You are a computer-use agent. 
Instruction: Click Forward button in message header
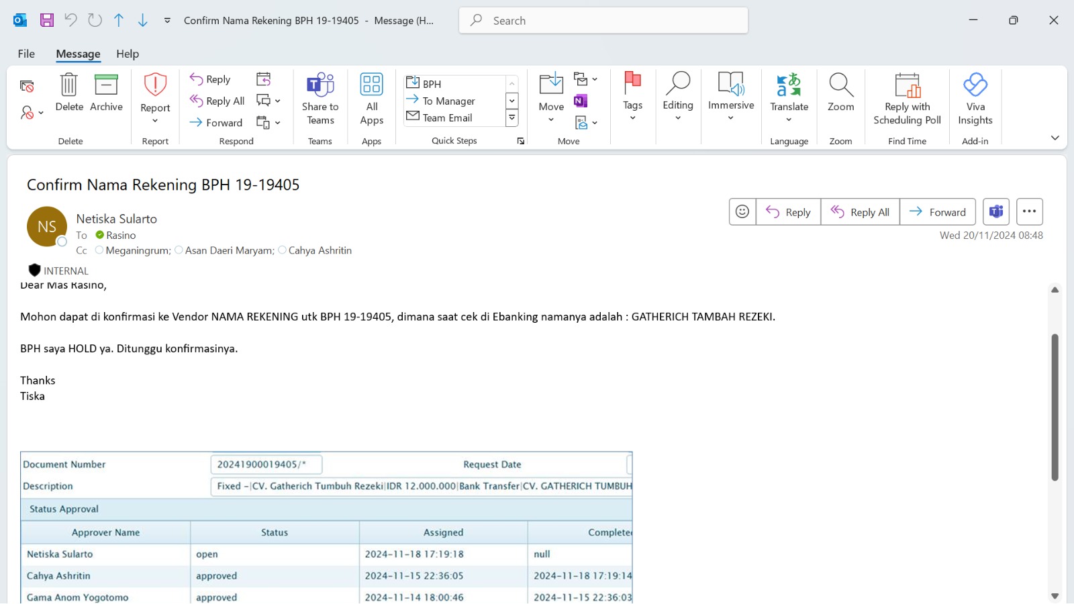click(937, 212)
